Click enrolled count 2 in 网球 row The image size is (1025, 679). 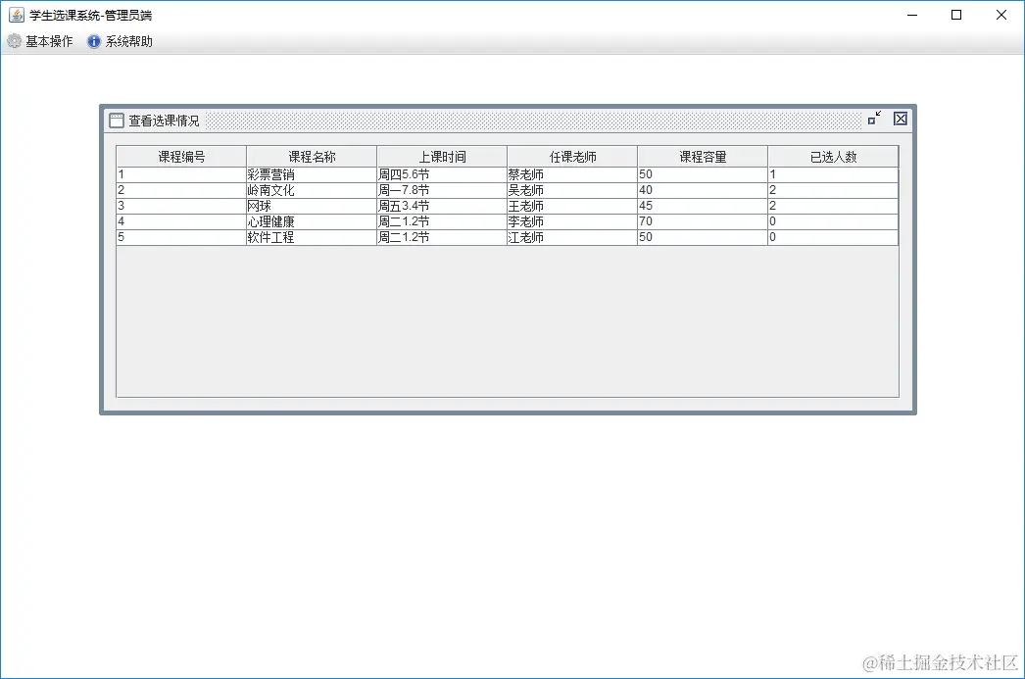tap(833, 206)
